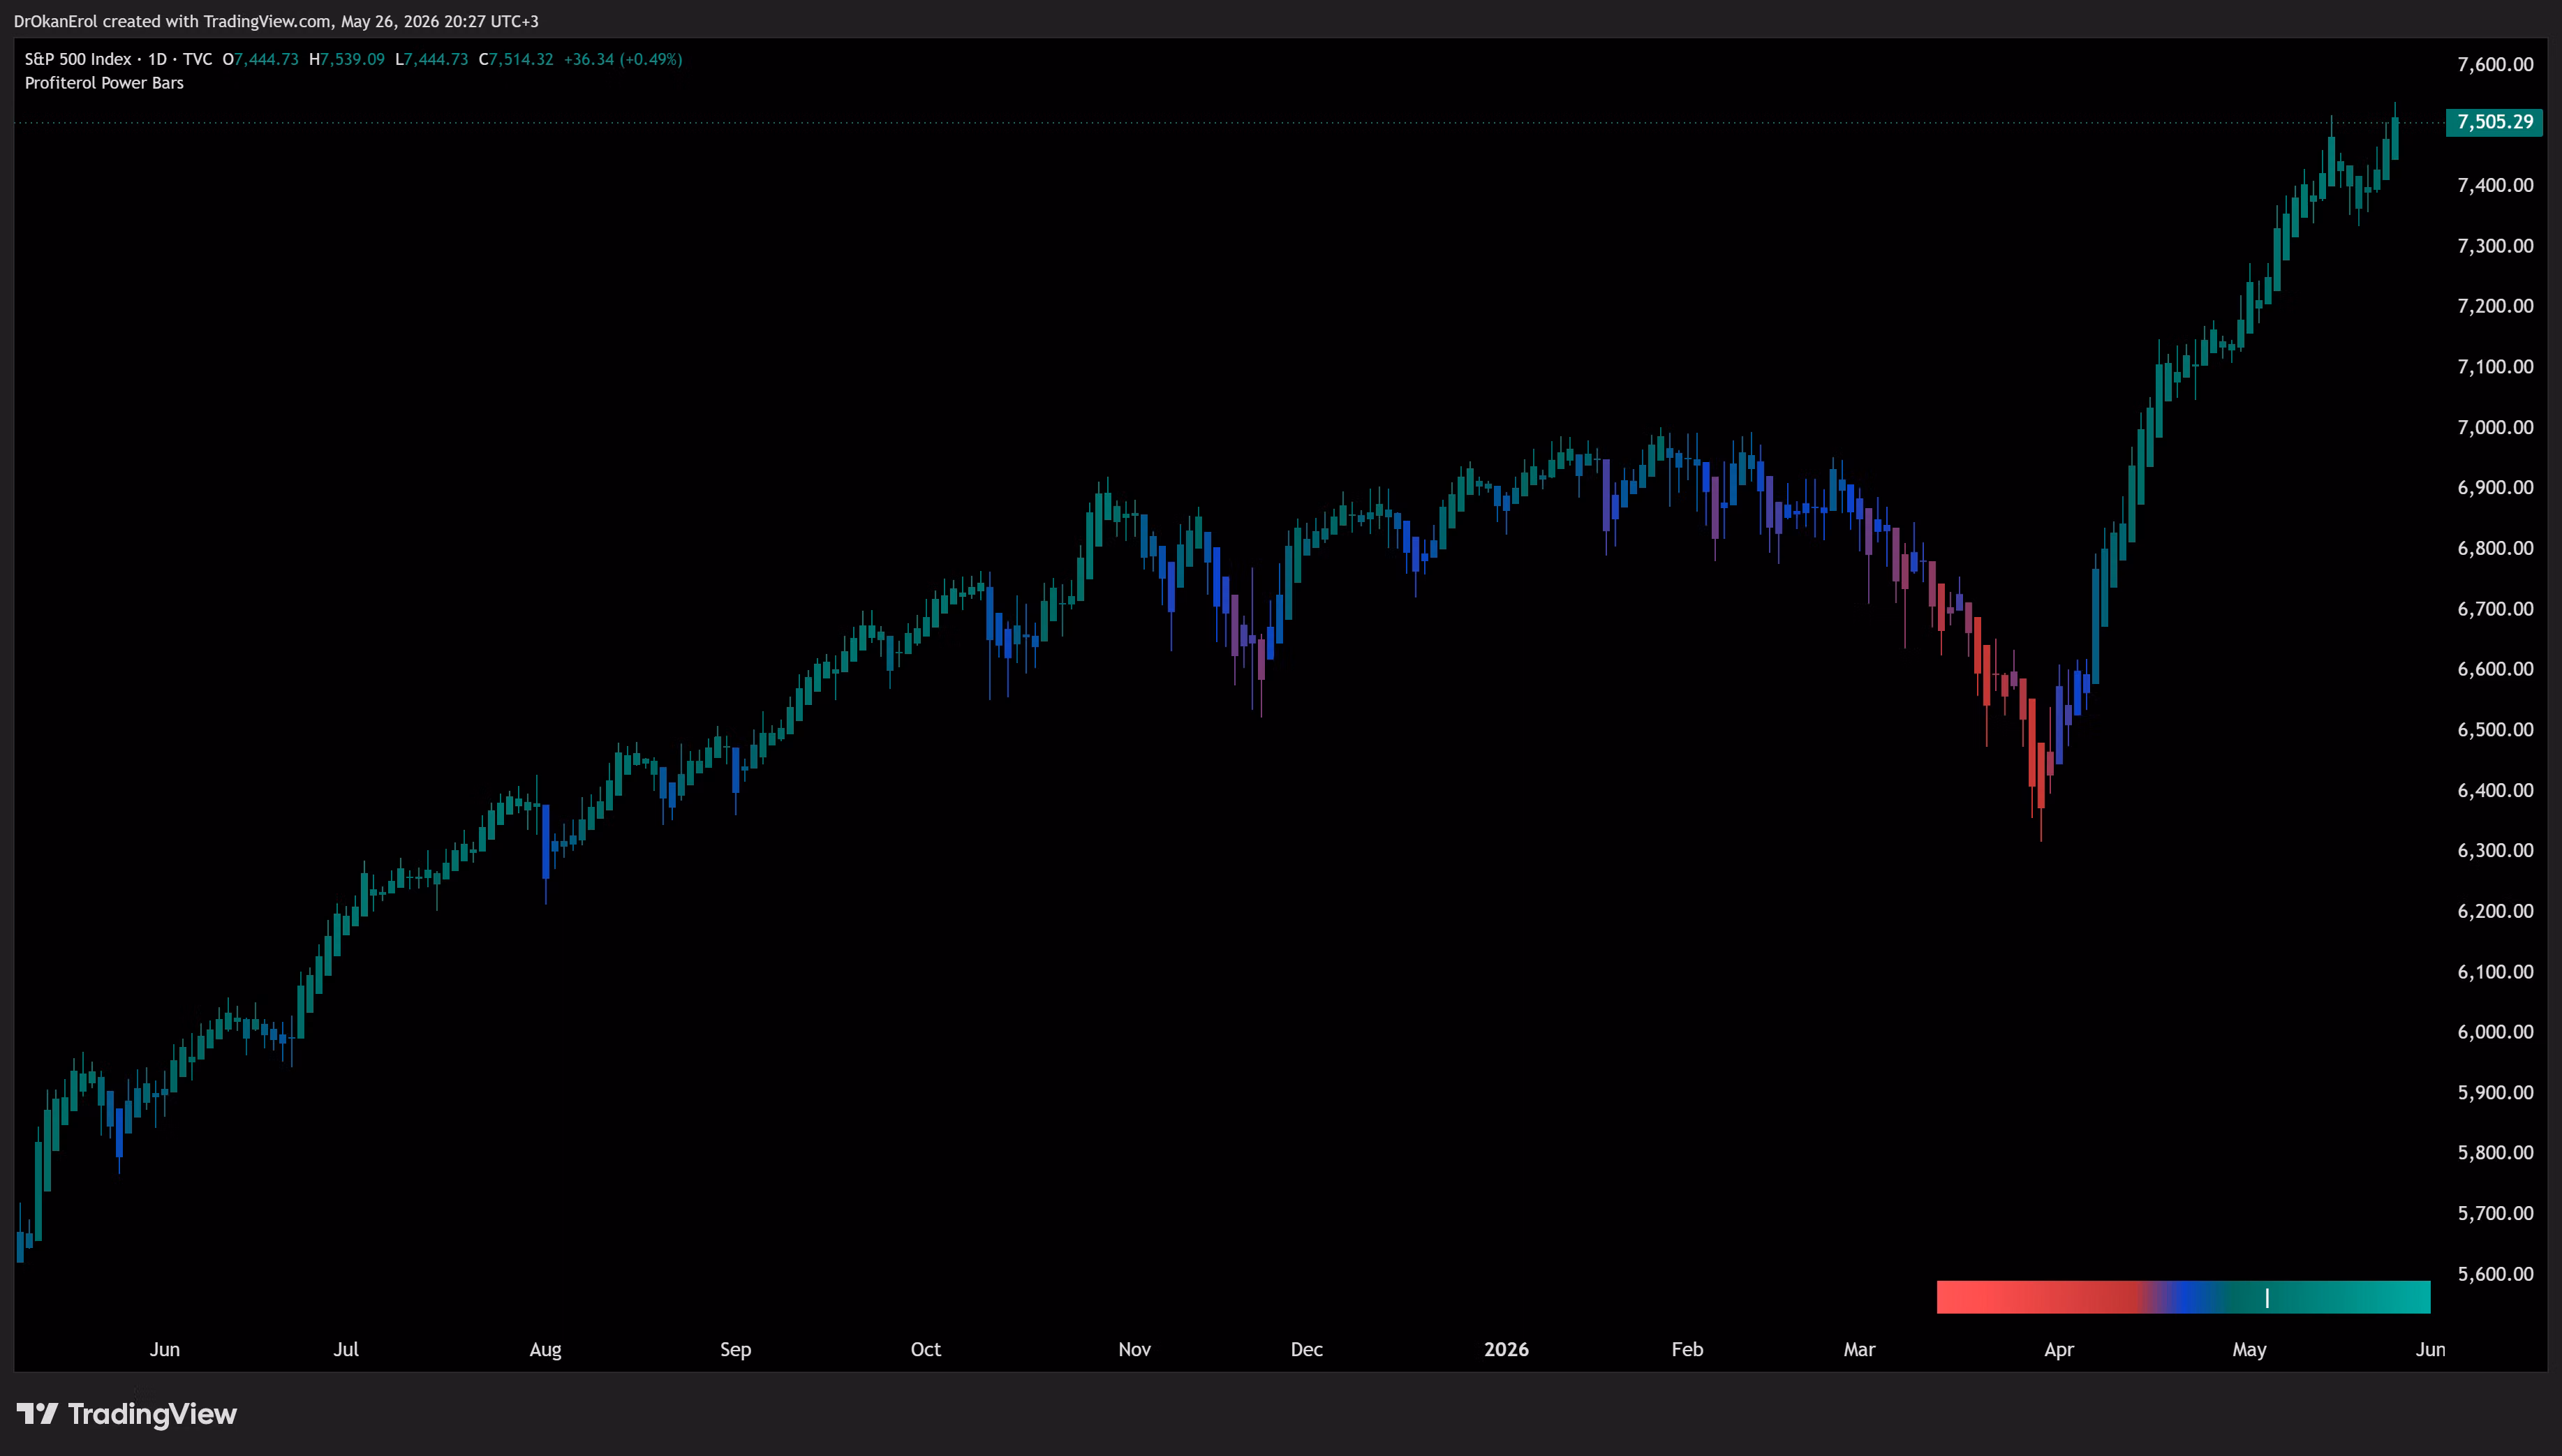Click the Apr label on time axis
The height and width of the screenshot is (1456, 2562).
(x=2059, y=1349)
